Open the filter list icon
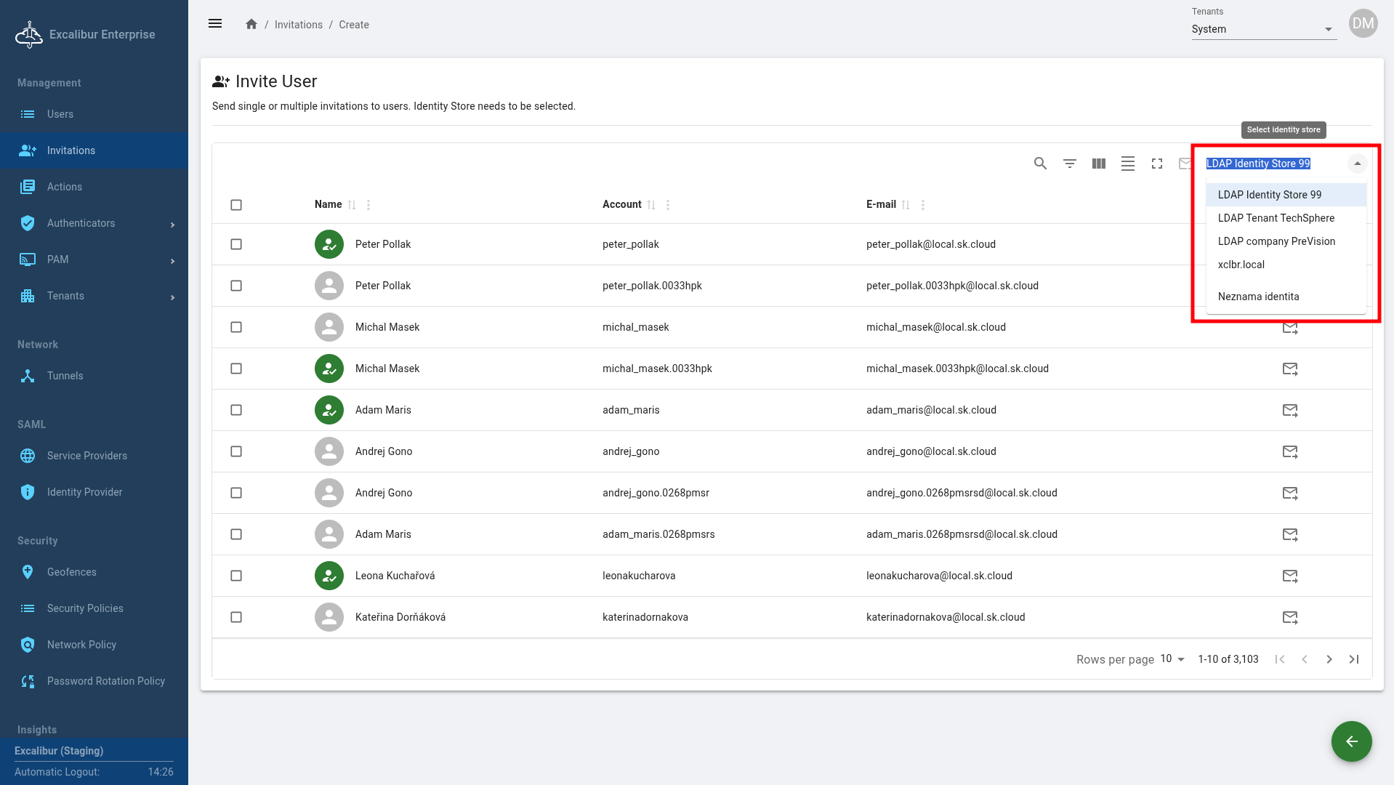This screenshot has height=785, width=1394. (x=1069, y=164)
